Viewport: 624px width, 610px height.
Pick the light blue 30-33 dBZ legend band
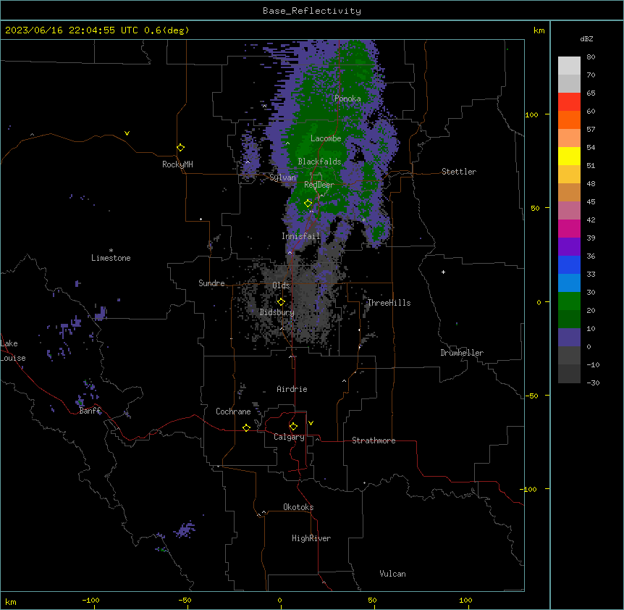(569, 283)
